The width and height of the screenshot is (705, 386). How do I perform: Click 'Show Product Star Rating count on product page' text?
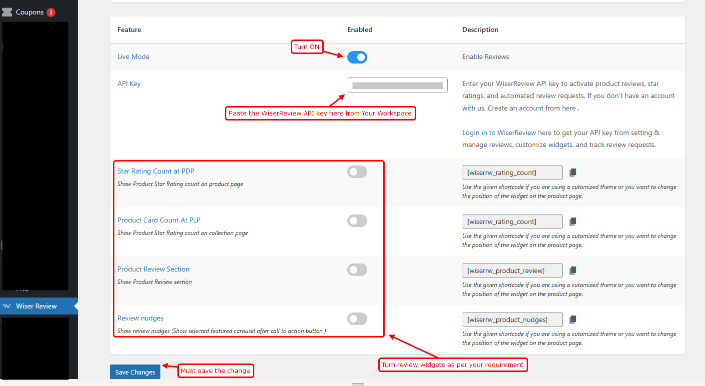(180, 184)
